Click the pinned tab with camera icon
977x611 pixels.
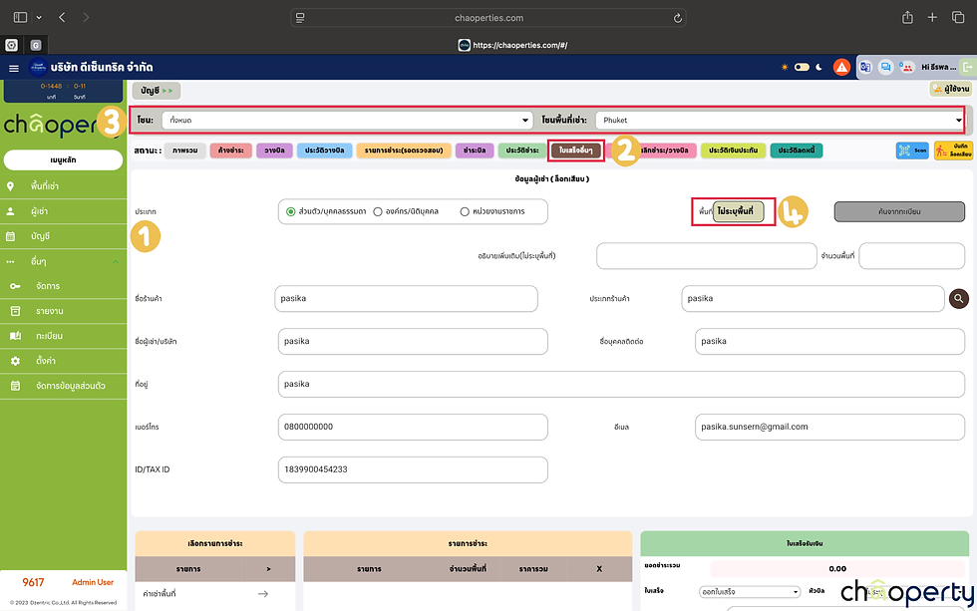11,45
